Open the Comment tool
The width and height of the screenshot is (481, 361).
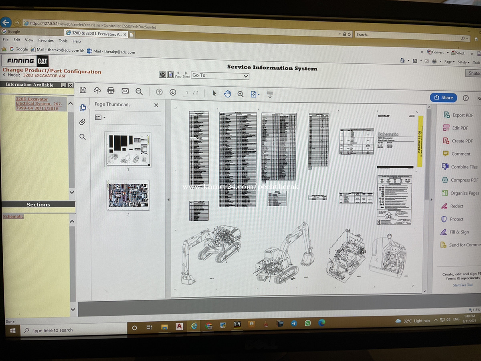coord(456,154)
